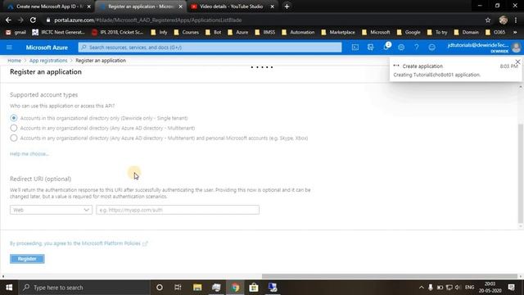This screenshot has height=295, width=524.
Task: Click the redirect URI text field
Action: [178, 210]
